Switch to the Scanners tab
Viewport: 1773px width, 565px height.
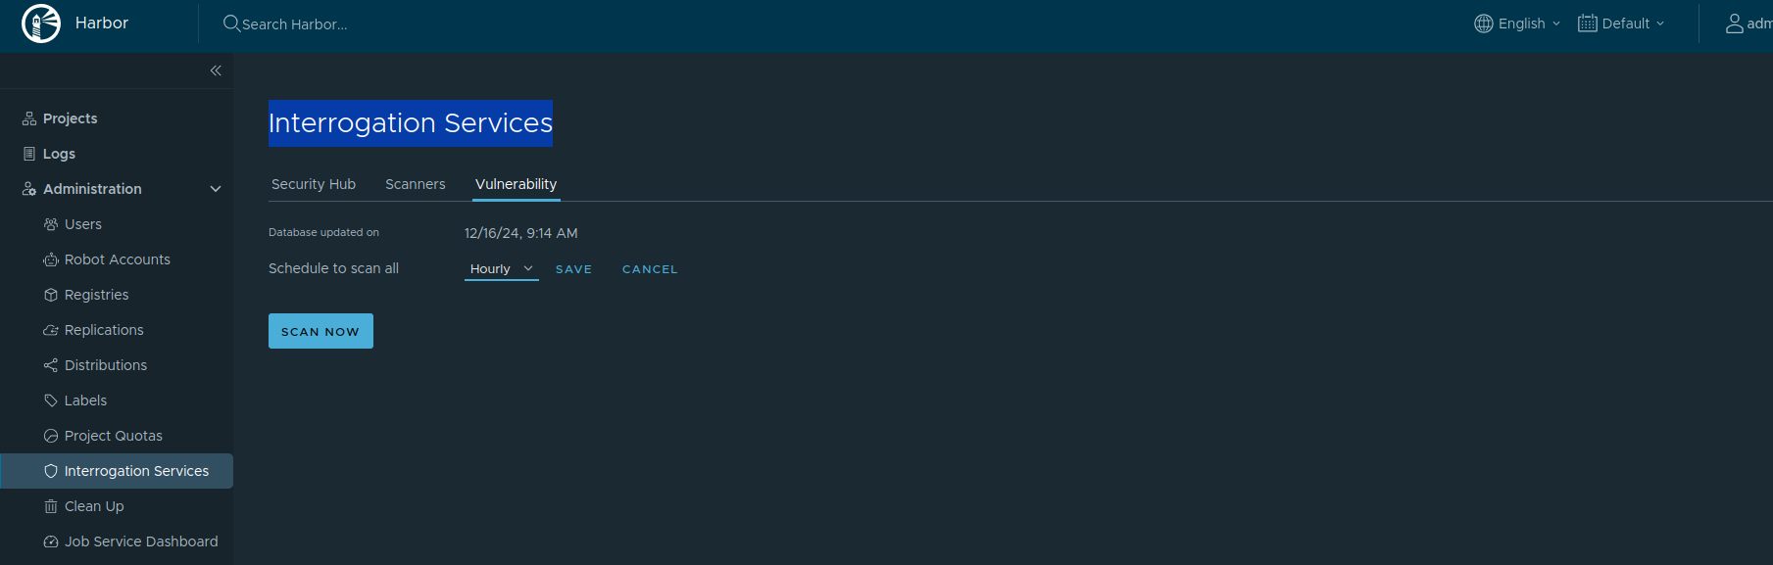(x=416, y=184)
